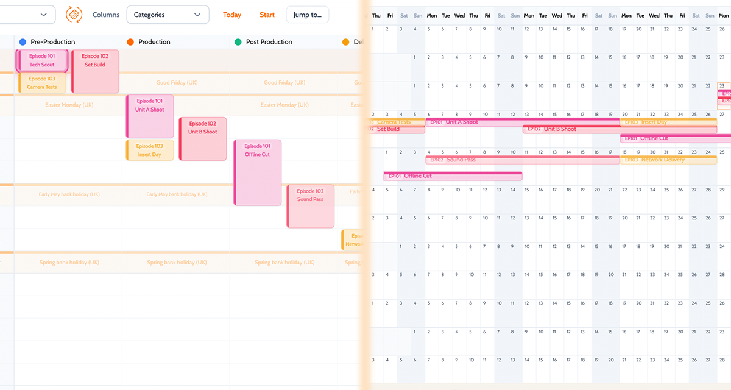Open the Episode 103 Insert Day card
This screenshot has width=731, height=390.
(x=150, y=150)
